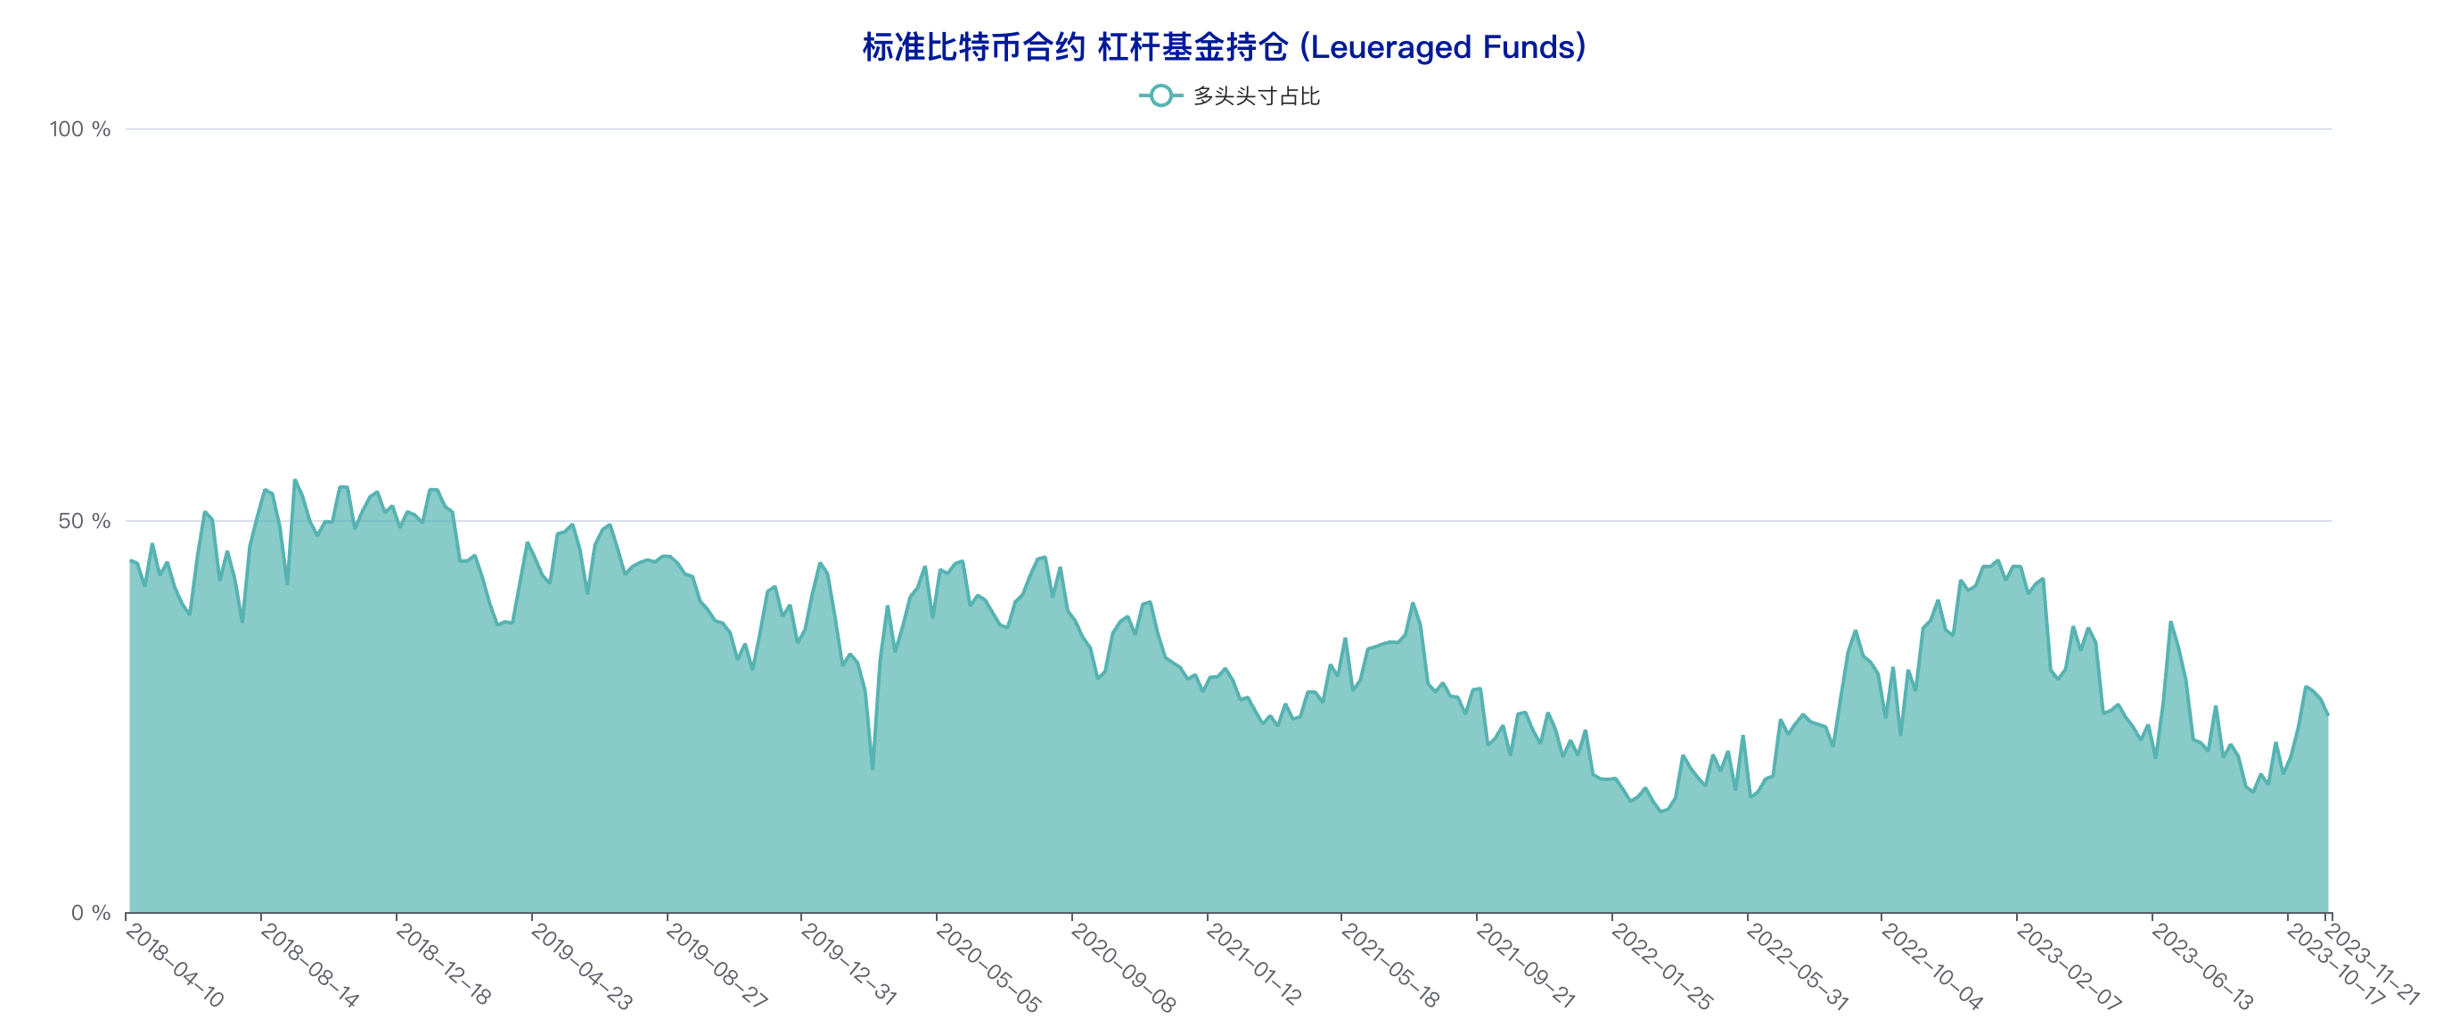Click the 2019-08-27 axis date label
2451x1035 pixels.
click(717, 966)
